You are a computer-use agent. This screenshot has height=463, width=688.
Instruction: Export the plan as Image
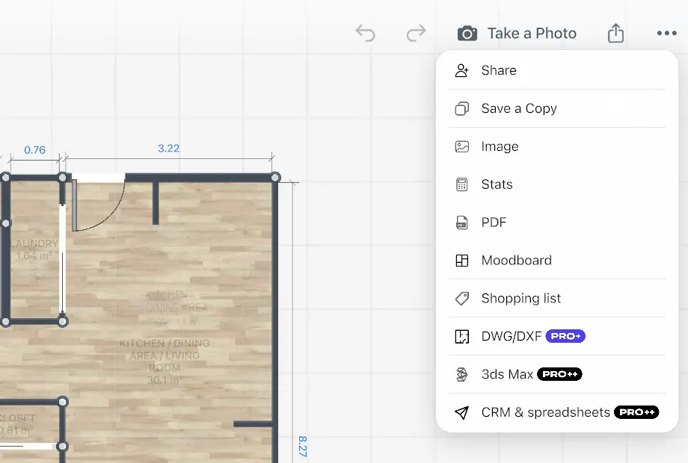tap(557, 146)
